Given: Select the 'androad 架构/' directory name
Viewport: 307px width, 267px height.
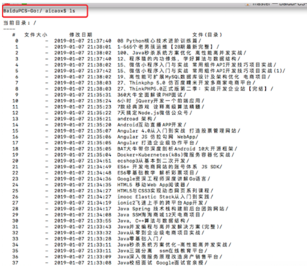Looking at the screenshot, I should tap(136, 119).
